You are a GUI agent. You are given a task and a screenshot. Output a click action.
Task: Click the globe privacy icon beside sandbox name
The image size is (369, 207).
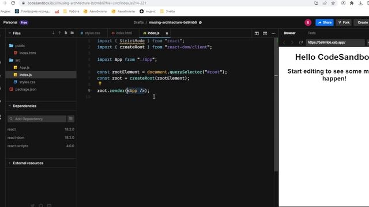pyautogui.click(x=200, y=22)
